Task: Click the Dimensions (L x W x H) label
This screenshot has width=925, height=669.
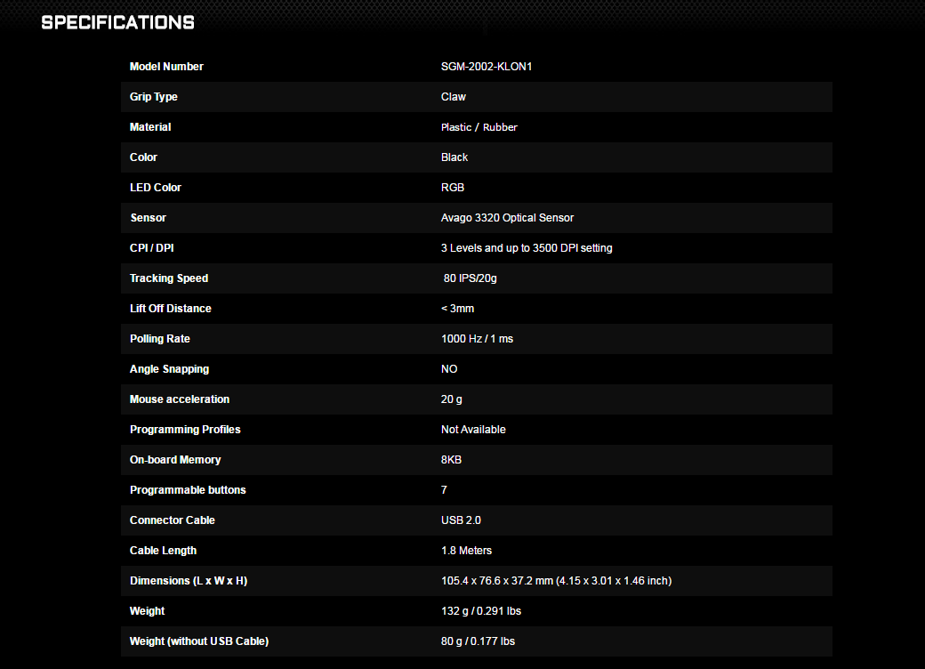Action: (189, 581)
